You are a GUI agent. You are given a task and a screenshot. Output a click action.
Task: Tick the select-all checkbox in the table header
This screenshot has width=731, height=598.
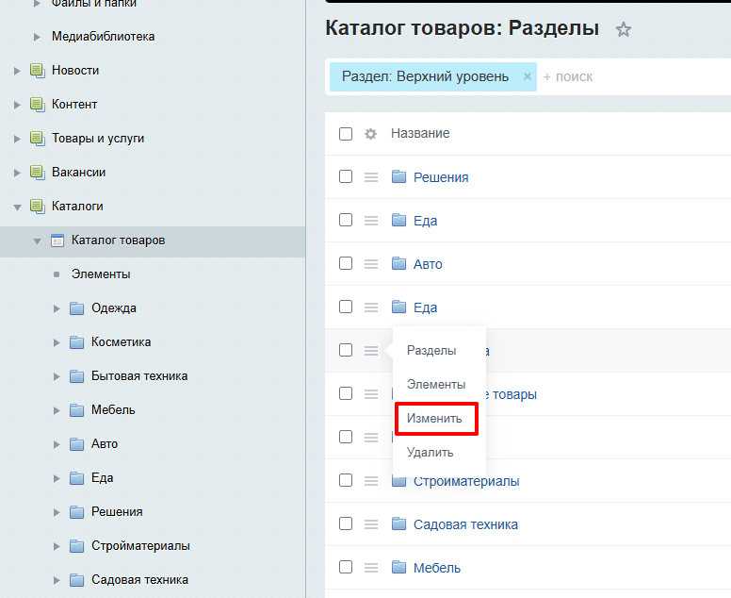pyautogui.click(x=346, y=134)
